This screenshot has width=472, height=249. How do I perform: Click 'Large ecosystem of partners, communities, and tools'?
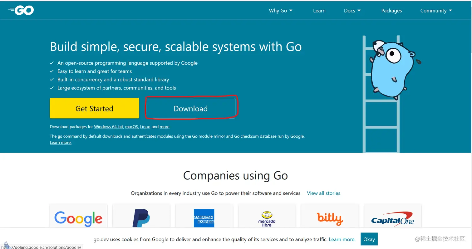click(x=117, y=88)
